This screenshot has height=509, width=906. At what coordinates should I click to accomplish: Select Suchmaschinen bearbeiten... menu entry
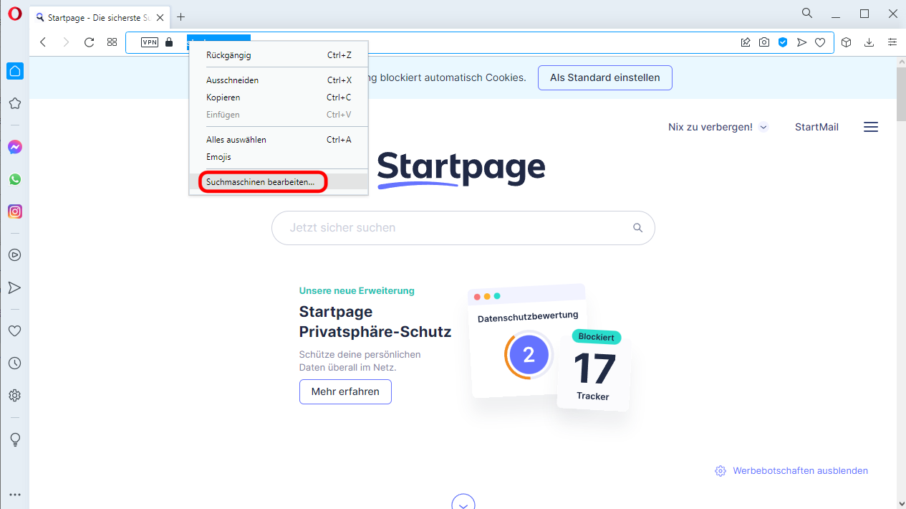(x=279, y=182)
